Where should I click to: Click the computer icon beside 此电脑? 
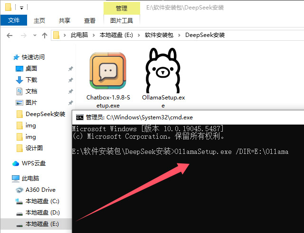[16, 179]
